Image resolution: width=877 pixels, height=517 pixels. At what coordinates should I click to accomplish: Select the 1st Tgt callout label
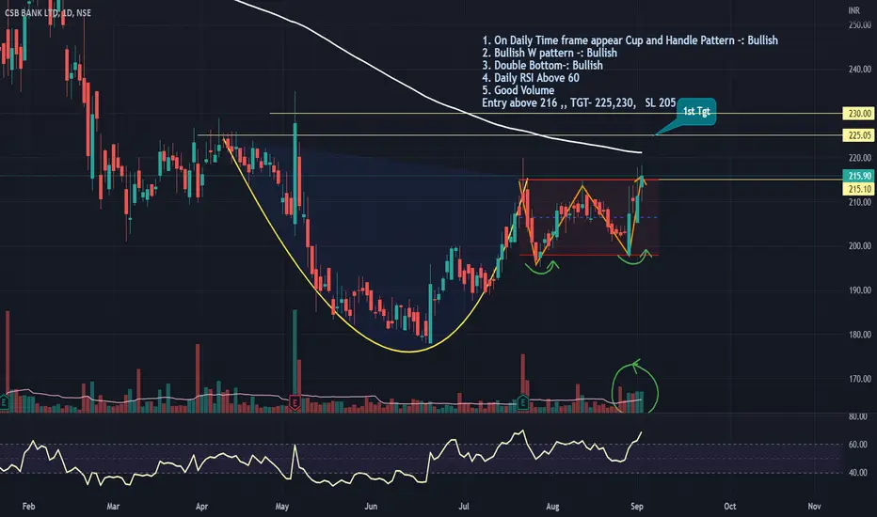coord(696,111)
